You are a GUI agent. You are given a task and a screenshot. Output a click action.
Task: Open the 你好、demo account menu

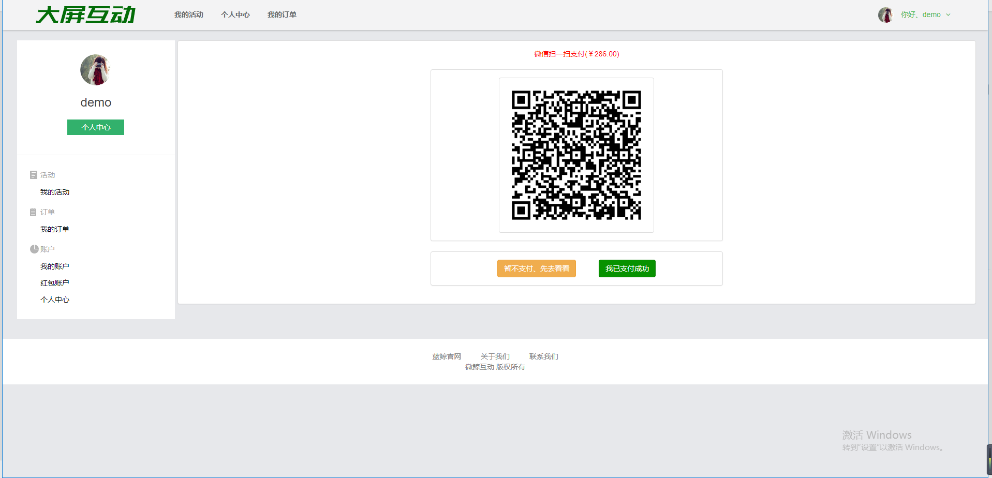tap(920, 15)
